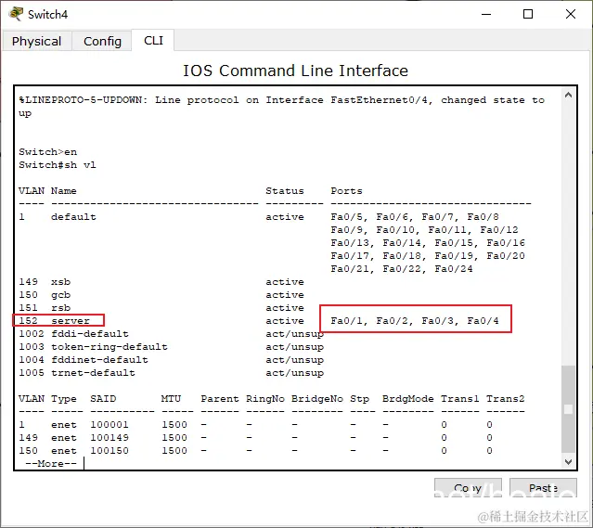Click the 'Switch>en' command line
The height and width of the screenshot is (528, 593).
tap(47, 152)
